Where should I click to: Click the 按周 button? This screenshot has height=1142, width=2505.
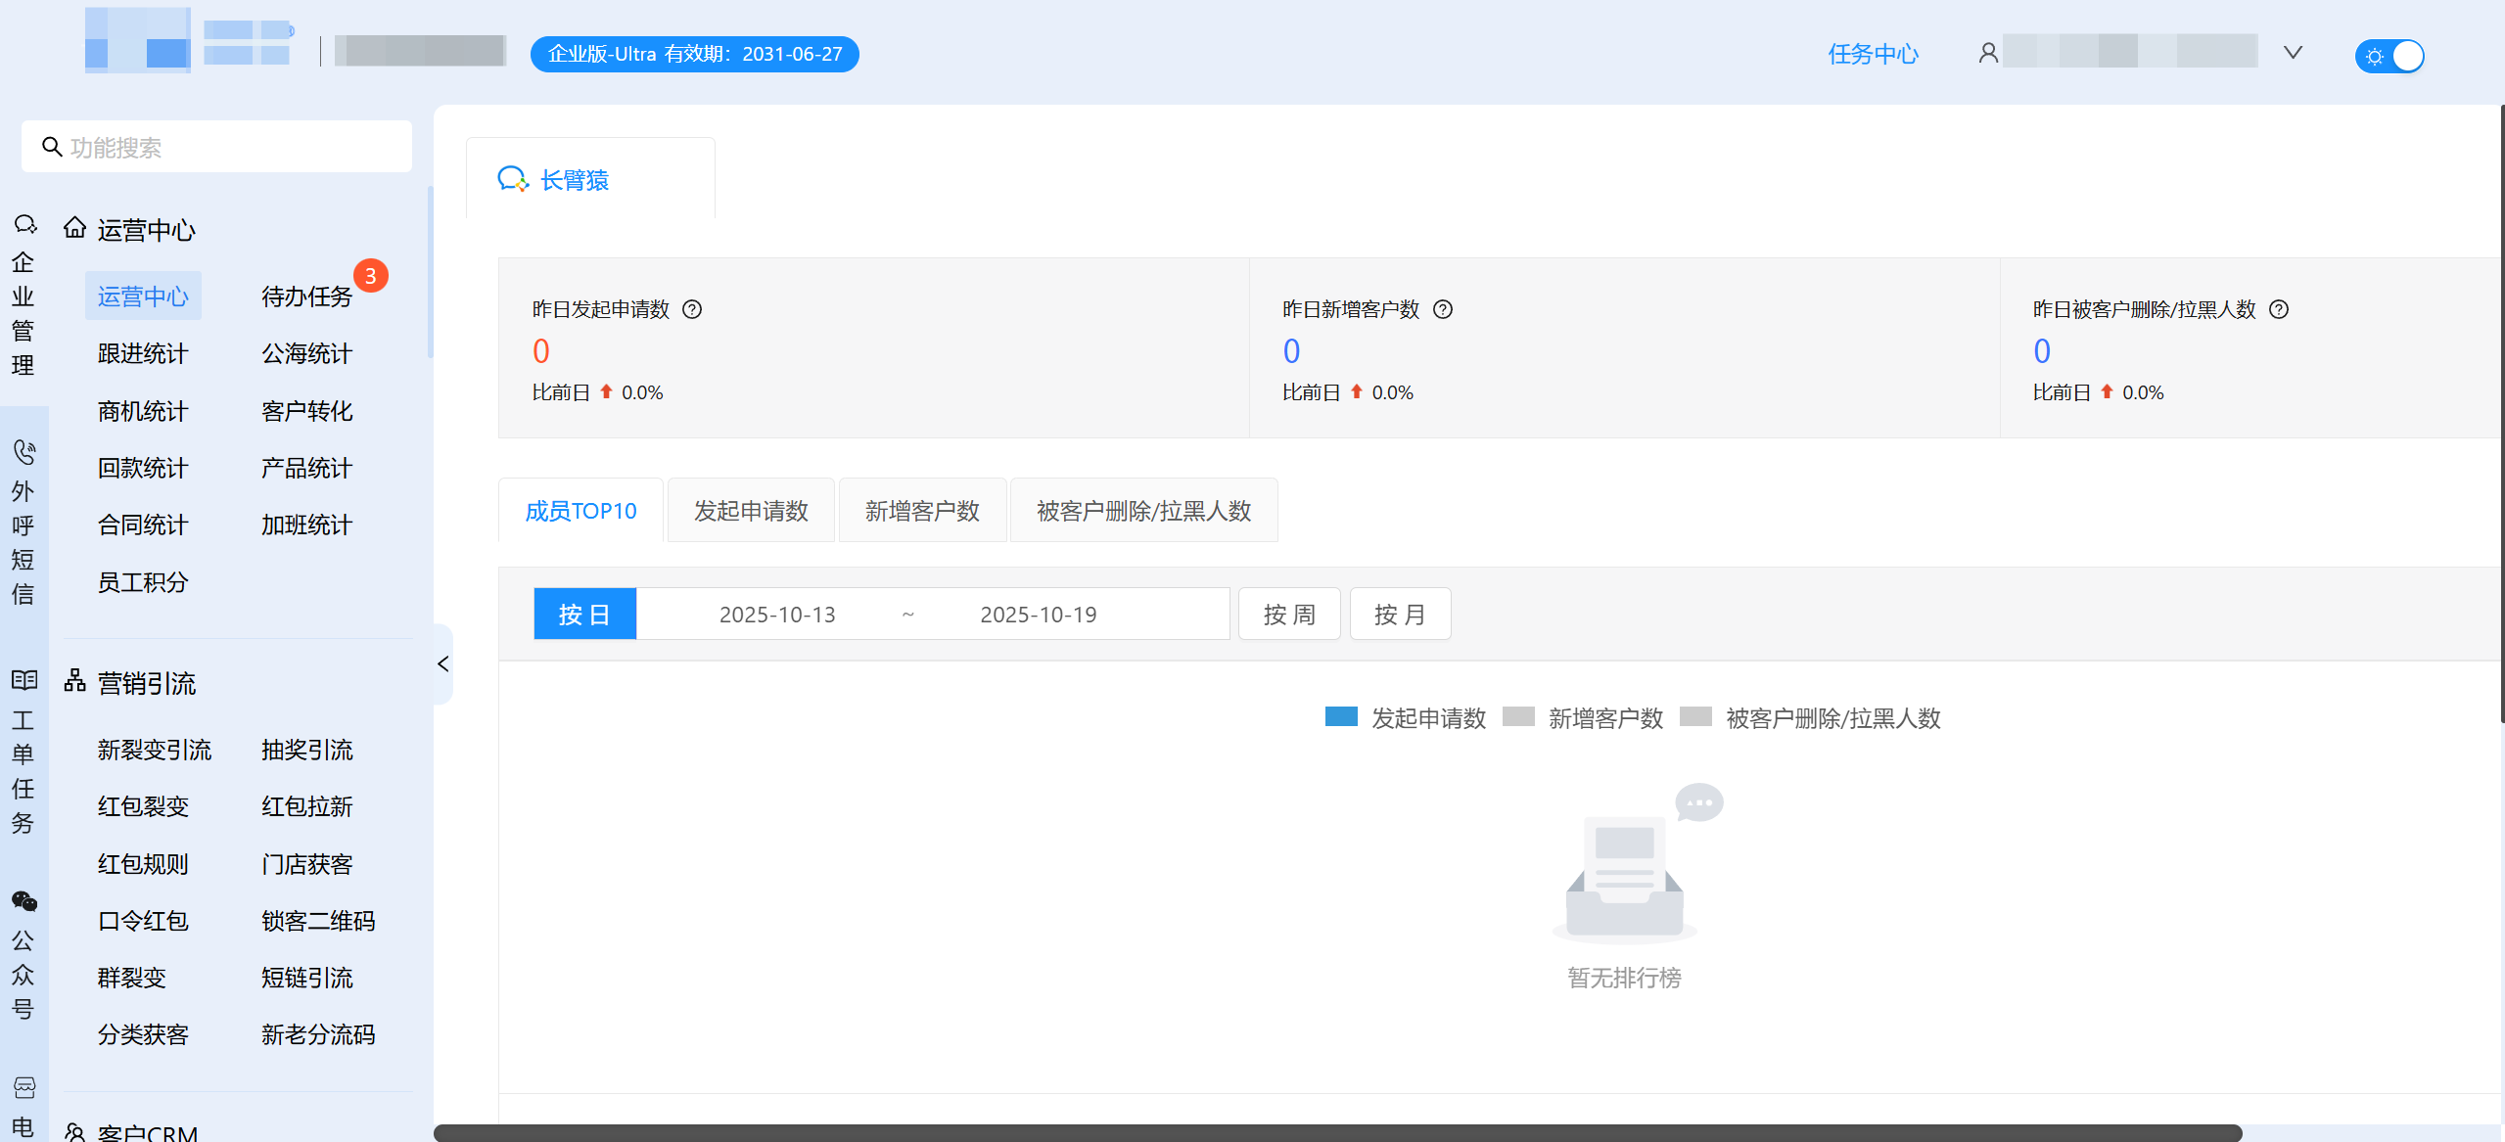click(x=1288, y=615)
